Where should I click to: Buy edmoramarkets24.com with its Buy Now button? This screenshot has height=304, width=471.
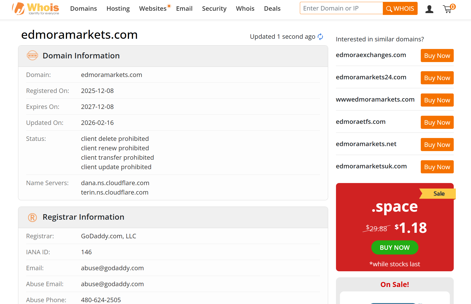pyautogui.click(x=437, y=78)
